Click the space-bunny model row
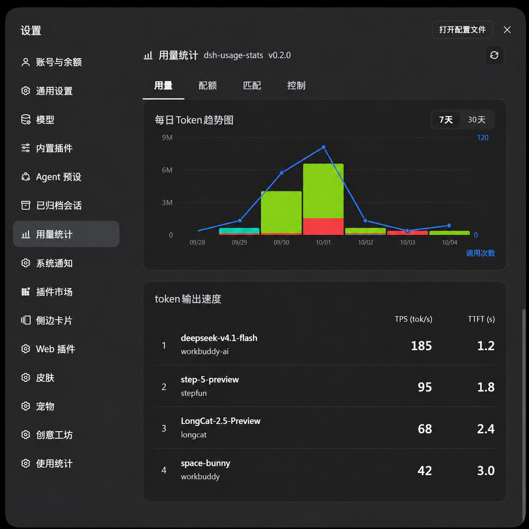Image resolution: width=529 pixels, height=529 pixels. point(325,470)
